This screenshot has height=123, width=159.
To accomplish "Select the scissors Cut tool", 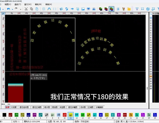I will [x=26, y=9].
